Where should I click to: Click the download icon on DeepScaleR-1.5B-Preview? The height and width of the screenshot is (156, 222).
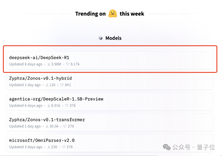point(48,106)
